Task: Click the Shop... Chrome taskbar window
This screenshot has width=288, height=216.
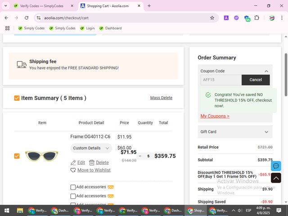Action: point(195,211)
